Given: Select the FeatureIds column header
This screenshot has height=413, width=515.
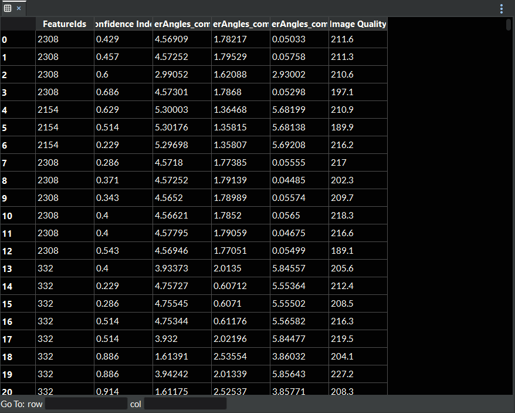Looking at the screenshot, I should pos(65,24).
